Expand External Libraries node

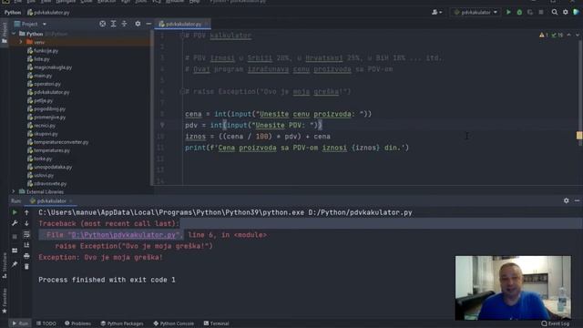14,192
